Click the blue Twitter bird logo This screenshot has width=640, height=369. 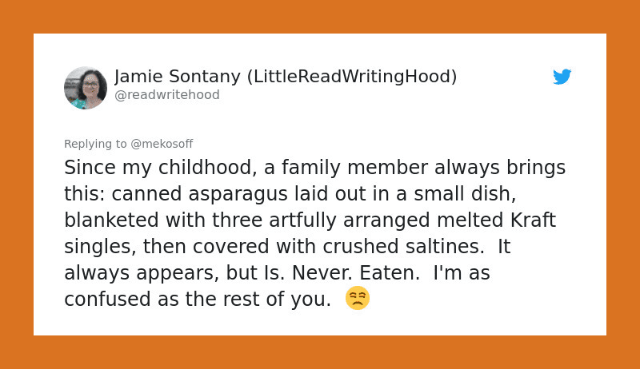tap(562, 77)
